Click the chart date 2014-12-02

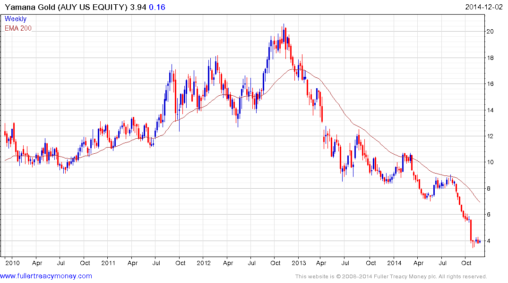[x=484, y=7]
